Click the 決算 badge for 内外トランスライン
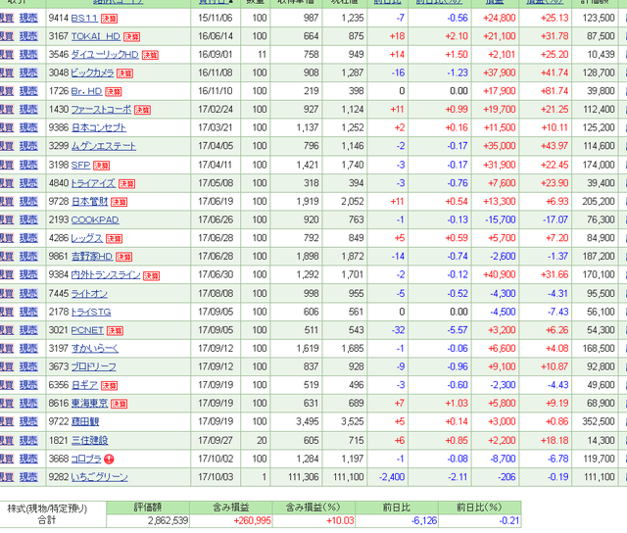Screen dimensions: 627x533 pyautogui.click(x=152, y=276)
